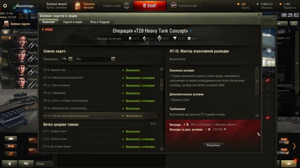Click the tank filter icon in carousel
Screen dimensions: 300x168
click(11, 139)
